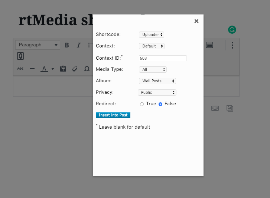Image resolution: width=270 pixels, height=198 pixels.
Task: Open the Shortcode Uploader dropdown
Action: [x=152, y=34]
